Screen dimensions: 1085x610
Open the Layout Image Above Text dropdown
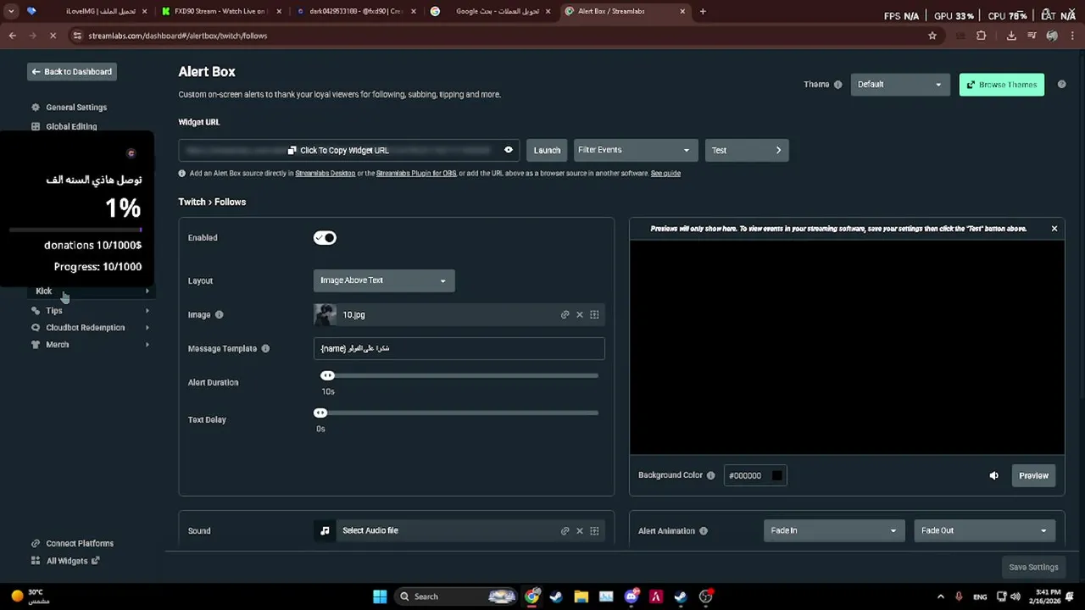[x=384, y=280]
